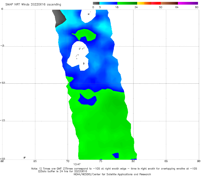Click the dark gray low-wind patch on the swath
201x176 pixels.
point(59,18)
